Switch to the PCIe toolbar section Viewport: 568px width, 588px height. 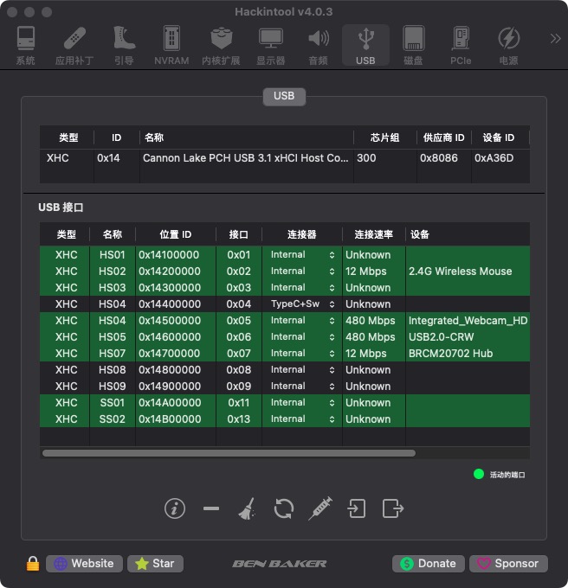click(x=461, y=46)
